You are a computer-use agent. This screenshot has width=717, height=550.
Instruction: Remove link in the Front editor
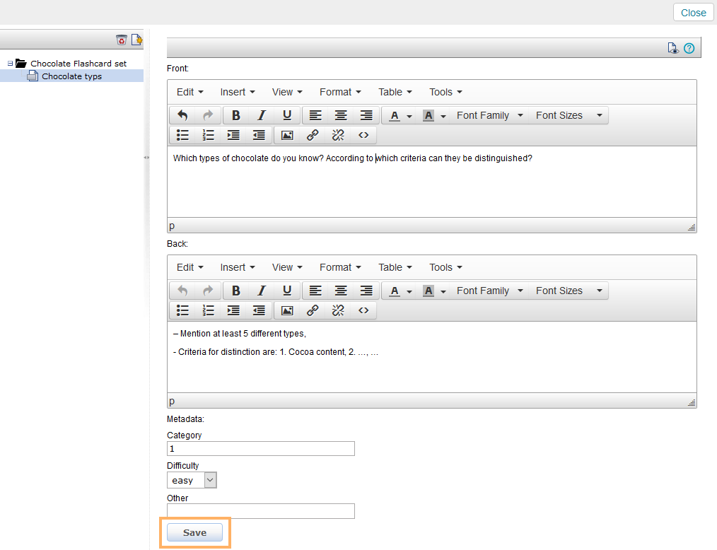click(x=338, y=135)
